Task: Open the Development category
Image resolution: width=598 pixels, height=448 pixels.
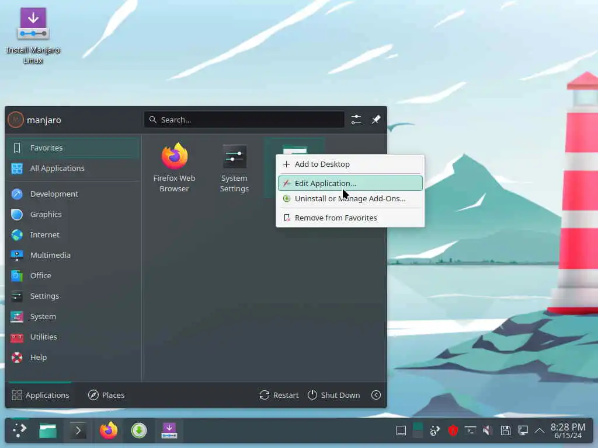Action: tap(73, 194)
